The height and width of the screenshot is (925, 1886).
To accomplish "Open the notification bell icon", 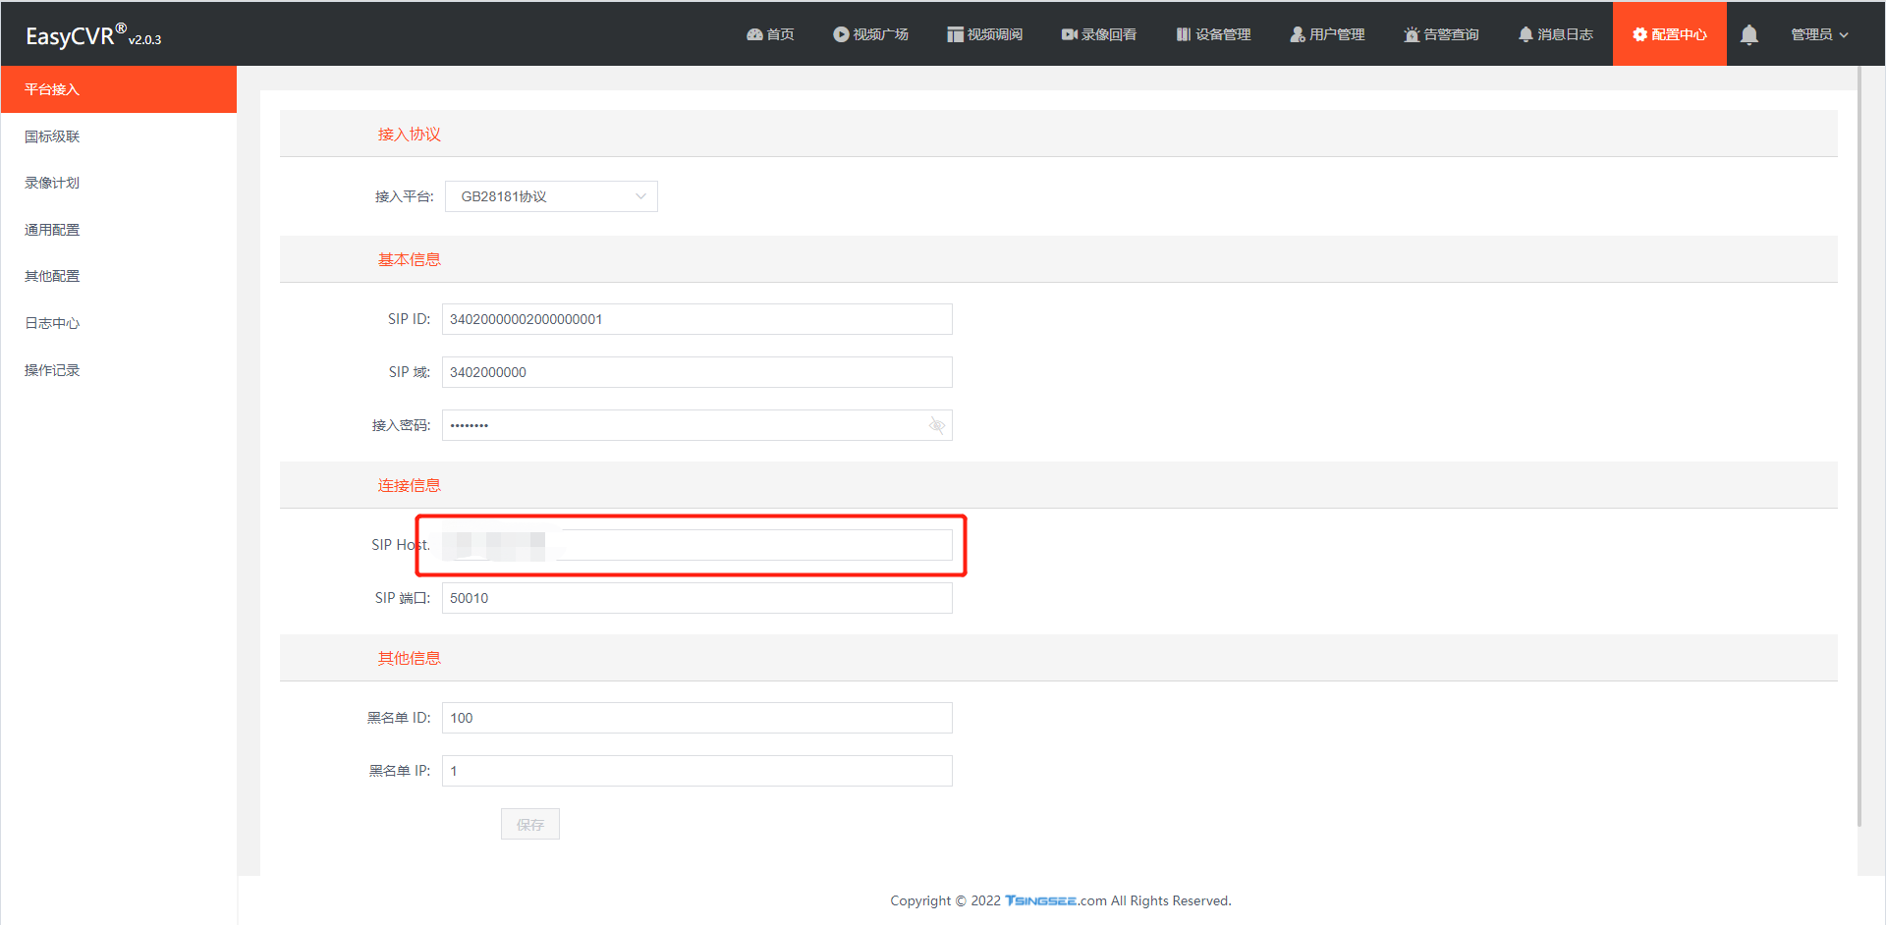I will [1748, 35].
